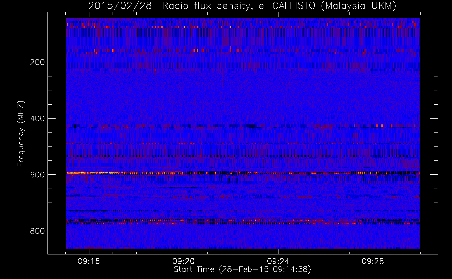Click the 09:24 time tick label
Viewport: 452px width, 279px height.
coord(278,261)
